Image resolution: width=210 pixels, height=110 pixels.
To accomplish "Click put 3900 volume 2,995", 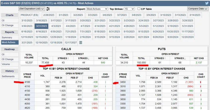I will click(142, 91).
